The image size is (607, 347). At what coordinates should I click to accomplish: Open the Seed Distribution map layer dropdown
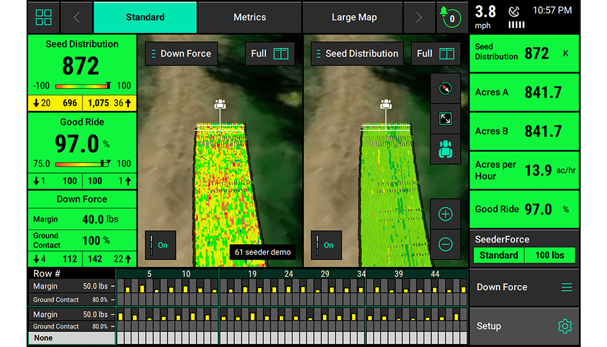(x=357, y=54)
